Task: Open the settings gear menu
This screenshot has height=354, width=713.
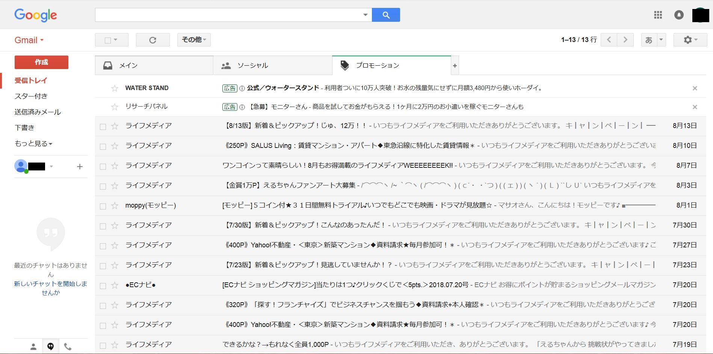Action: pos(690,40)
